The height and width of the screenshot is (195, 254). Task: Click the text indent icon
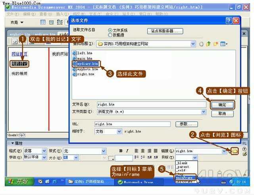coord(156,157)
